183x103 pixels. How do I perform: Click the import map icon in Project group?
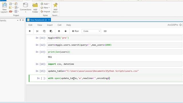click(16, 8)
